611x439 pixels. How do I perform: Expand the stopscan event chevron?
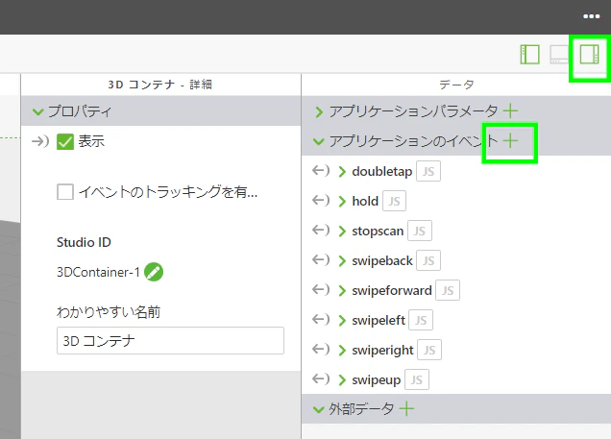pos(342,231)
